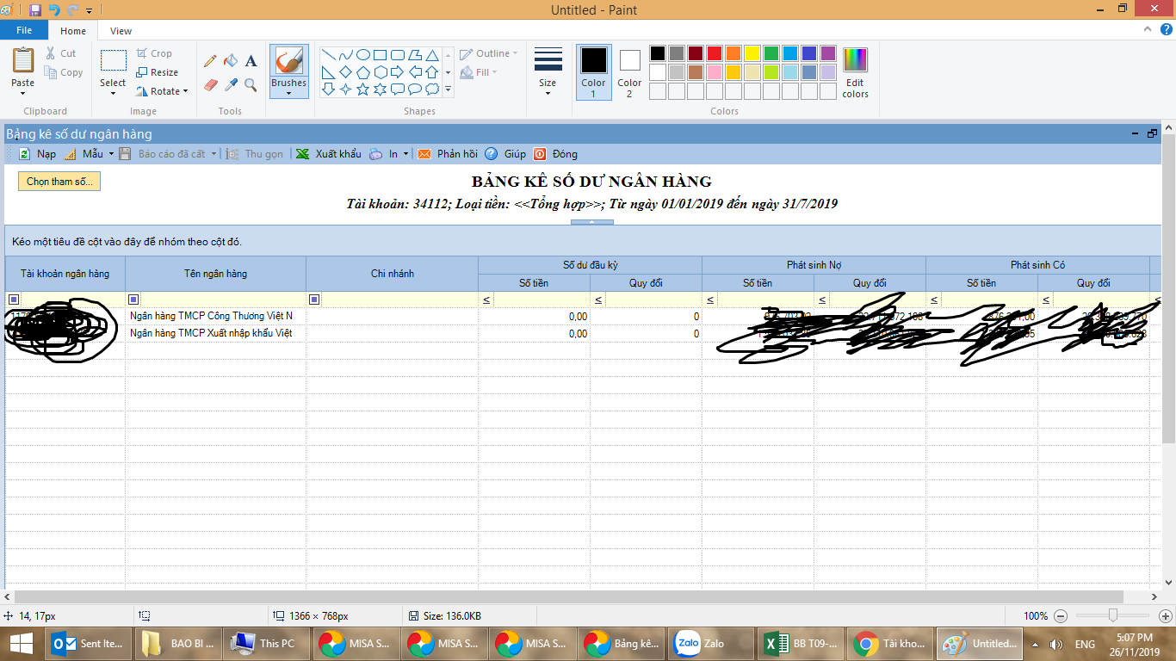This screenshot has width=1176, height=661.
Task: Pick the Eraser tool
Action: (210, 84)
